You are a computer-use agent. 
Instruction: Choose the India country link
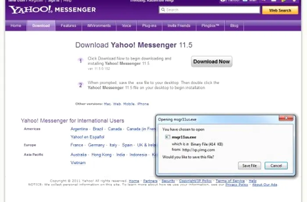tap(121, 155)
